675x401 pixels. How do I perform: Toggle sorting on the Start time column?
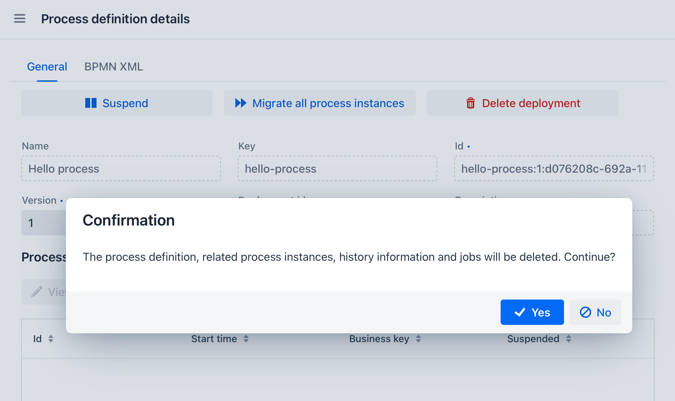pyautogui.click(x=246, y=339)
